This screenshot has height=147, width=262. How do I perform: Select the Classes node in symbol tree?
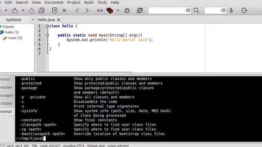tap(8, 27)
